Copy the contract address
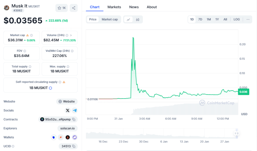Image resolution: width=257 pixels, height=151 pixels. click(x=74, y=119)
